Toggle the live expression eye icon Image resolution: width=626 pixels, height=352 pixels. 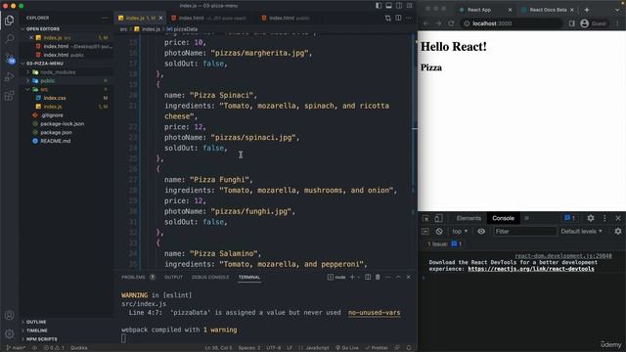click(x=481, y=232)
